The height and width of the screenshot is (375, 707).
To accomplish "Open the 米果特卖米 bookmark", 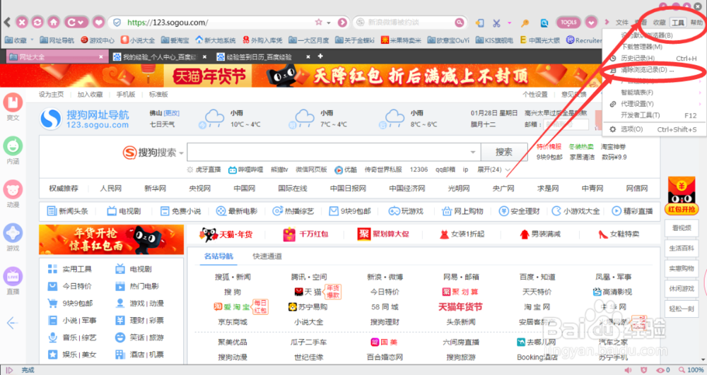I will tap(401, 40).
